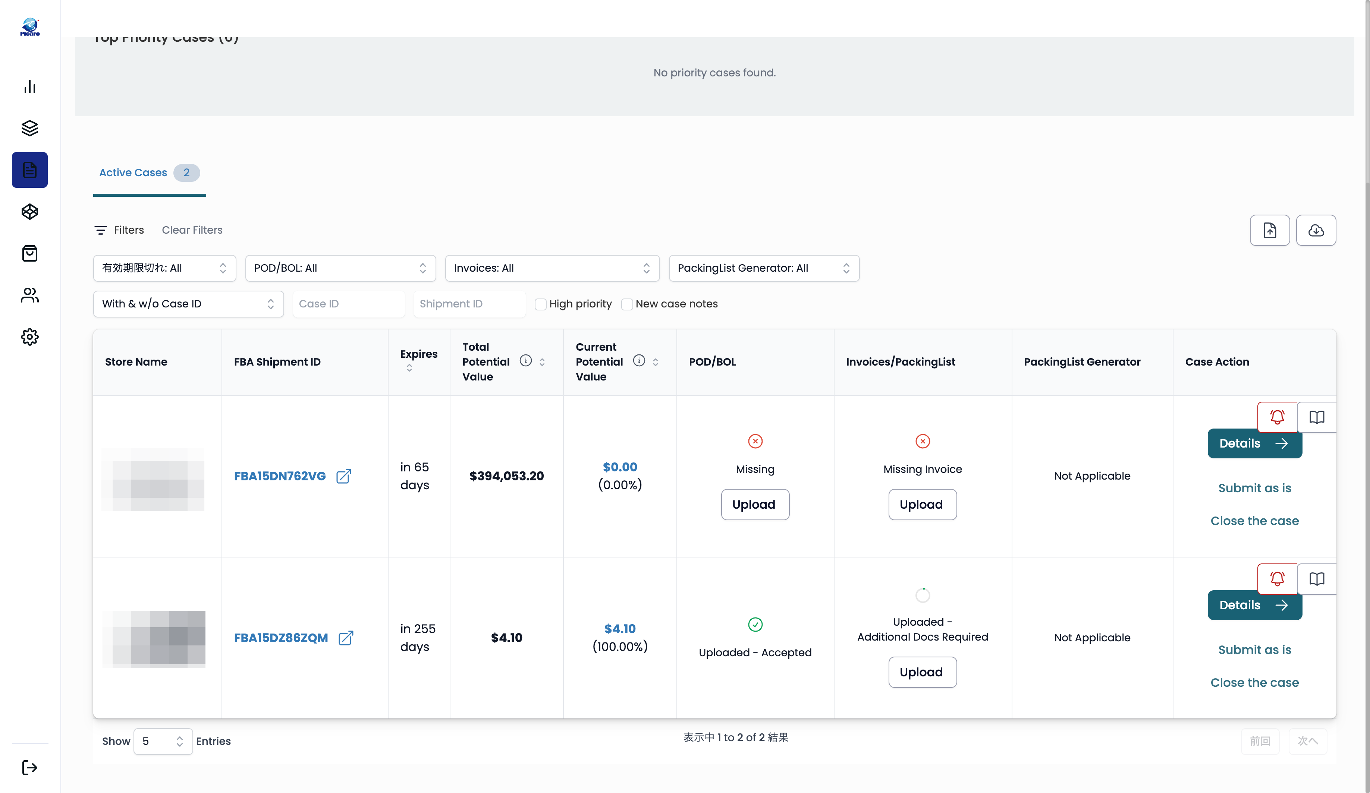Open the 有効期限切れ: All dropdown
1370x793 pixels.
164,268
